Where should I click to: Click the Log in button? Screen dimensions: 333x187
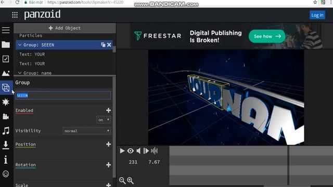(317, 15)
